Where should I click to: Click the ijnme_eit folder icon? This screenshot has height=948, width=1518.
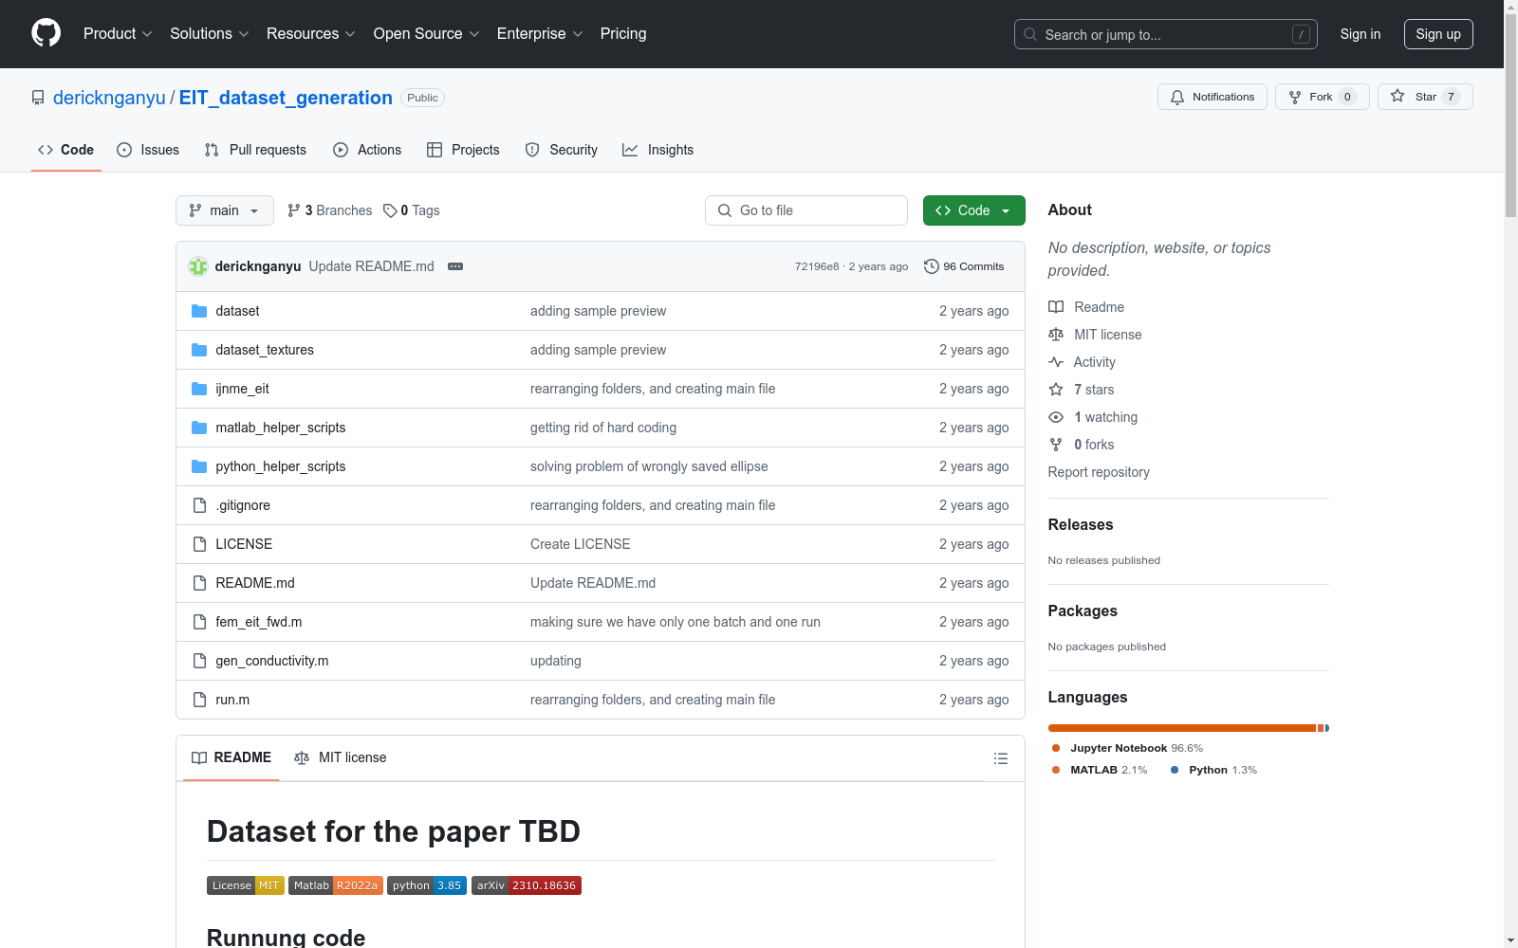pos(199,389)
